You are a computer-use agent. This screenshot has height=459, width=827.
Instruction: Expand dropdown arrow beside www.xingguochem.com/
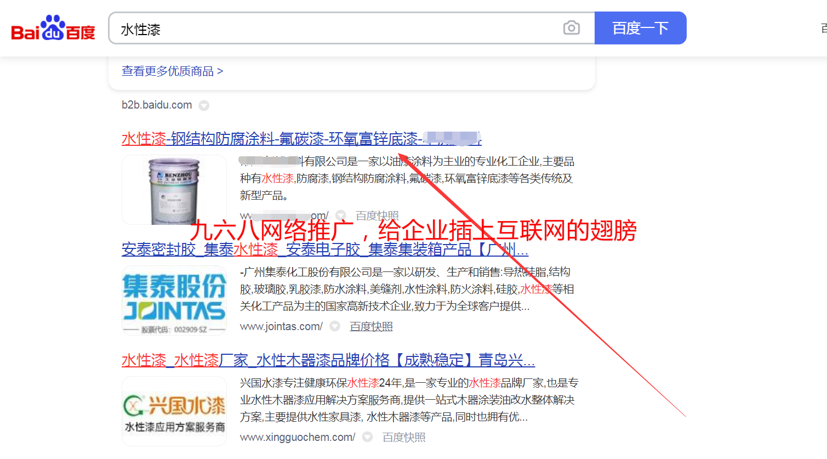[367, 437]
